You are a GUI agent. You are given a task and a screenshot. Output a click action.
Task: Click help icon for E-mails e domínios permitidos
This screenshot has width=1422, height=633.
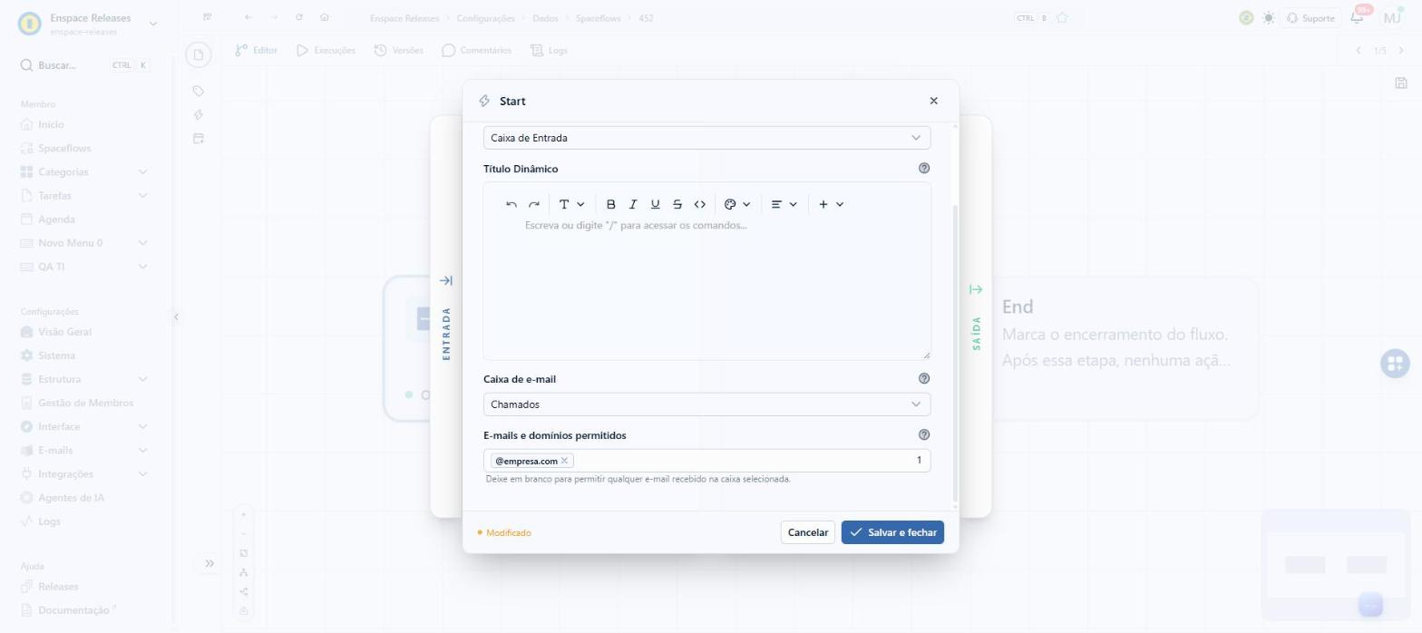[924, 435]
